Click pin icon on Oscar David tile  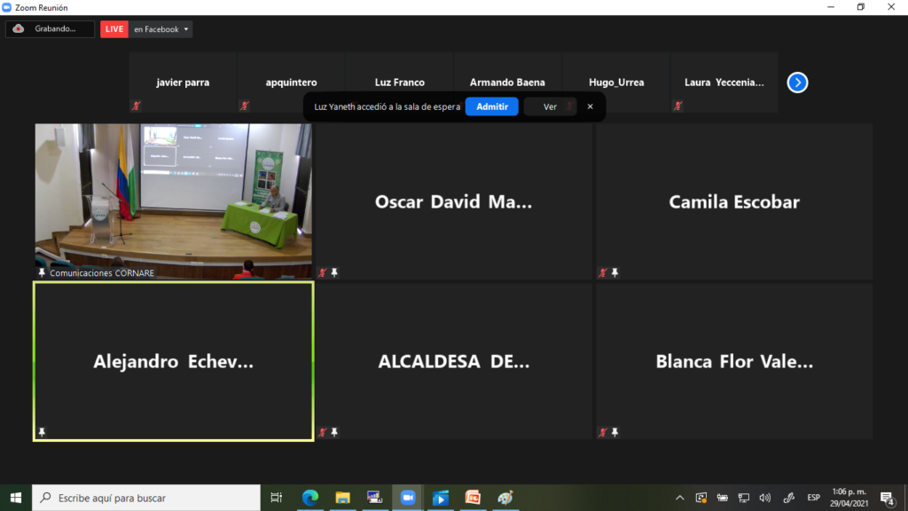pos(334,273)
